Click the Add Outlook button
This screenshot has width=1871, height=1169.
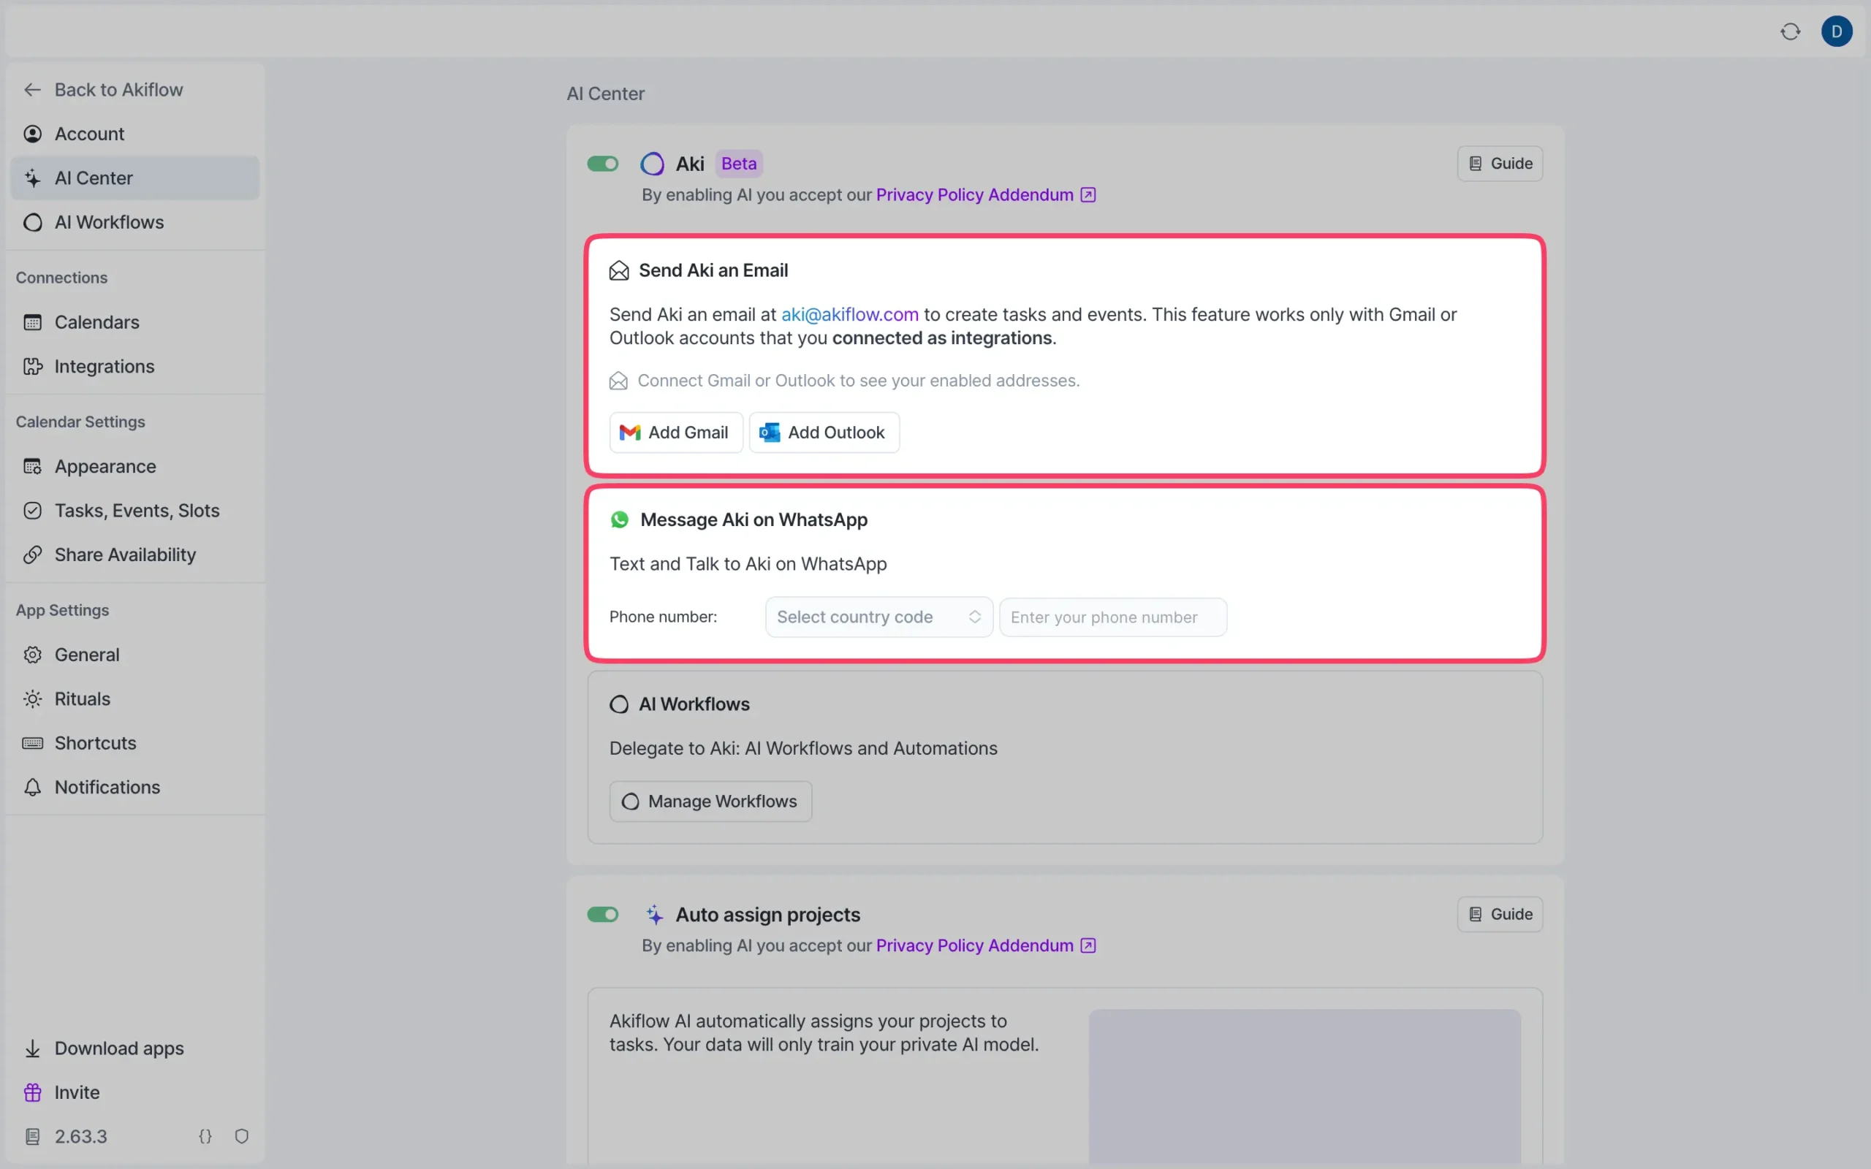pos(823,433)
